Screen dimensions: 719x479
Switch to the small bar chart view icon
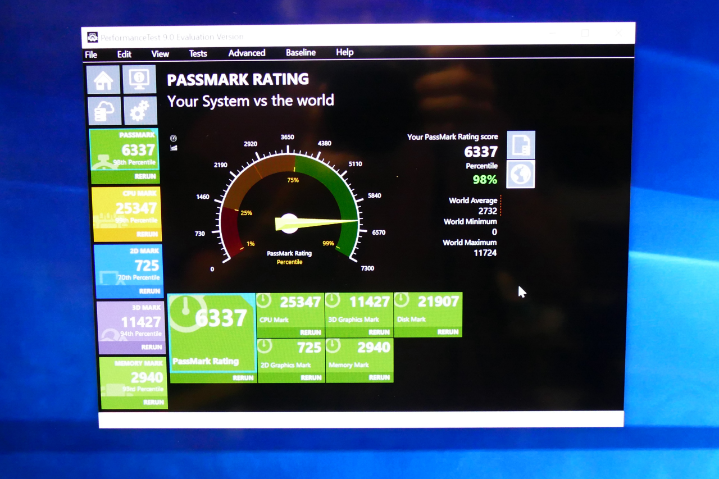click(174, 148)
